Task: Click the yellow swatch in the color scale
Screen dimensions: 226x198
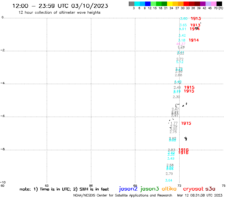Action: pos(170,4)
